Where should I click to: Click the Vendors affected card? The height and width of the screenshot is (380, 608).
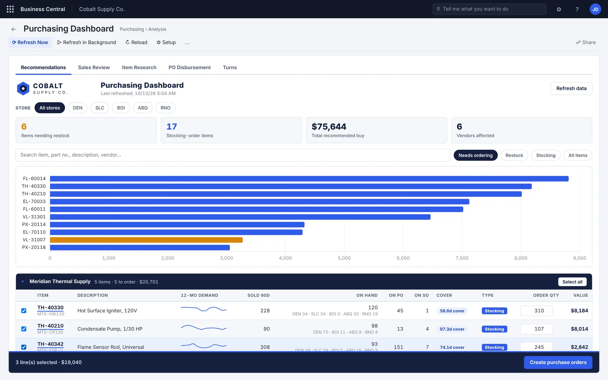point(522,130)
